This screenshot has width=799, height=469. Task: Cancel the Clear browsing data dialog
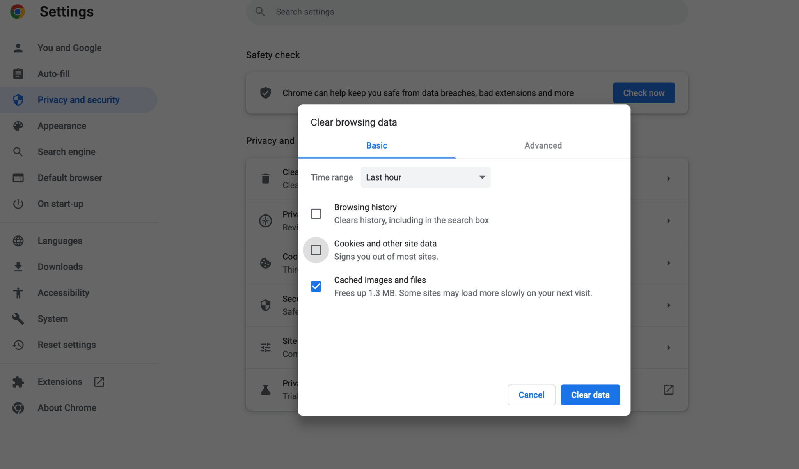tap(531, 395)
